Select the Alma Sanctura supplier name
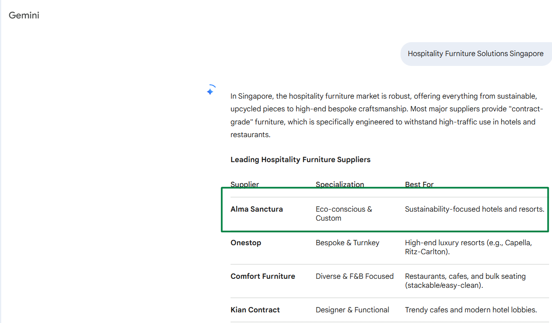Screen dimensions: 552x323 256,209
